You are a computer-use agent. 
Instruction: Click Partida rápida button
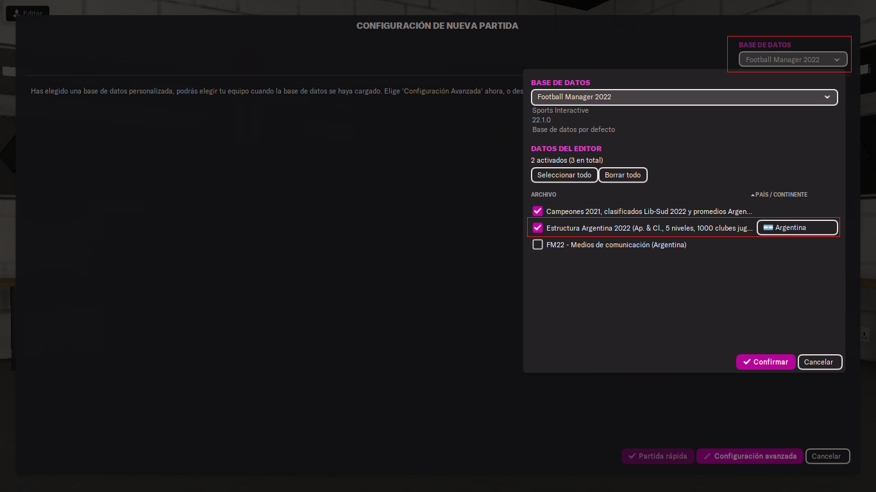pos(657,456)
